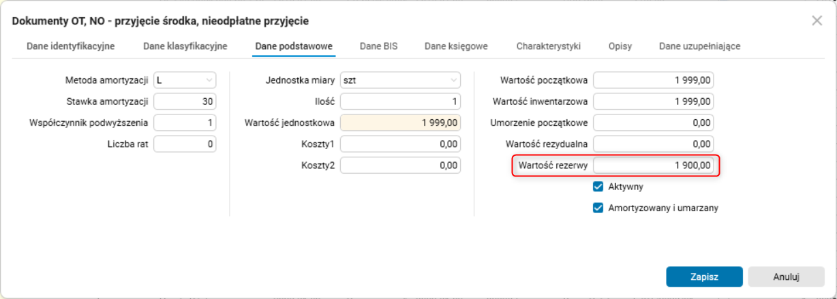Open the Charakterystyki tab
837x299 pixels.
(x=548, y=47)
